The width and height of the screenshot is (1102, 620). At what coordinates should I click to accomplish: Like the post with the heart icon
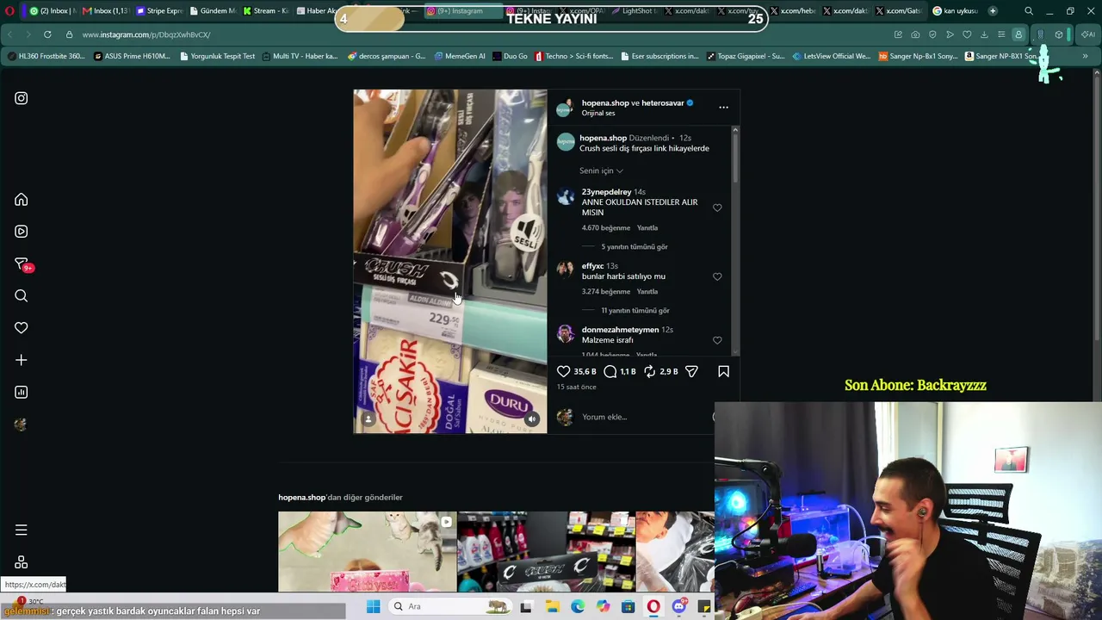[564, 371]
